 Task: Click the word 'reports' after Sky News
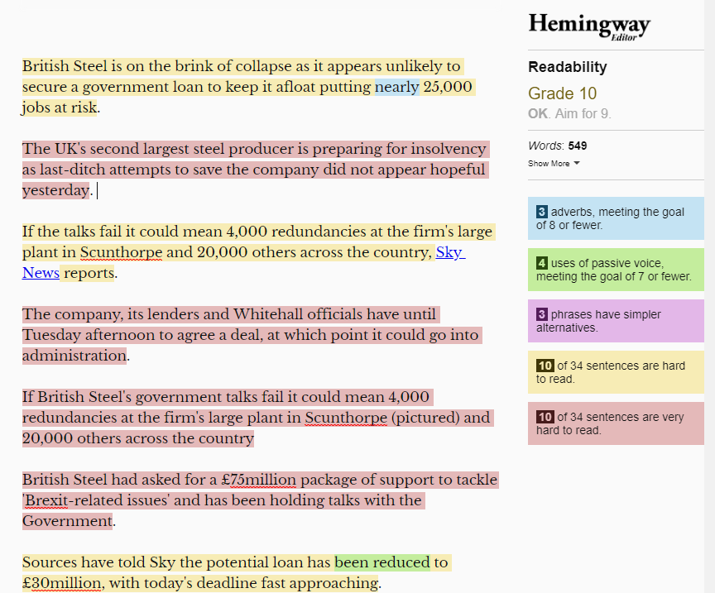89,273
